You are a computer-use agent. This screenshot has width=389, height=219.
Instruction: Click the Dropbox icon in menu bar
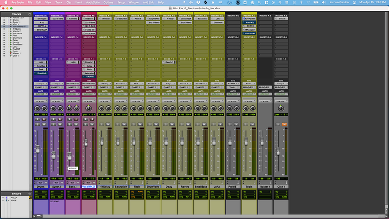(x=198, y=2)
